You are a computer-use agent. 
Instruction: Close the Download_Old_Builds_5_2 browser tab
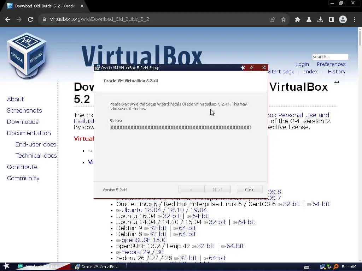82,6
